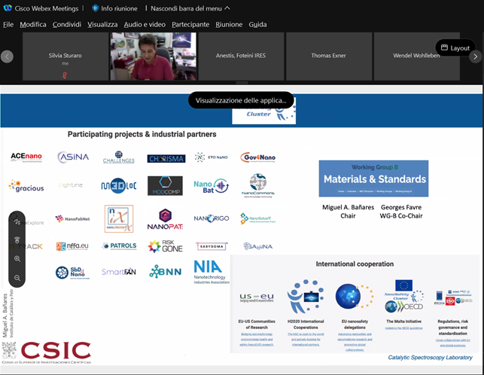484x375 pixels.
Task: Click the MODCOMP logo
Action: click(x=165, y=186)
